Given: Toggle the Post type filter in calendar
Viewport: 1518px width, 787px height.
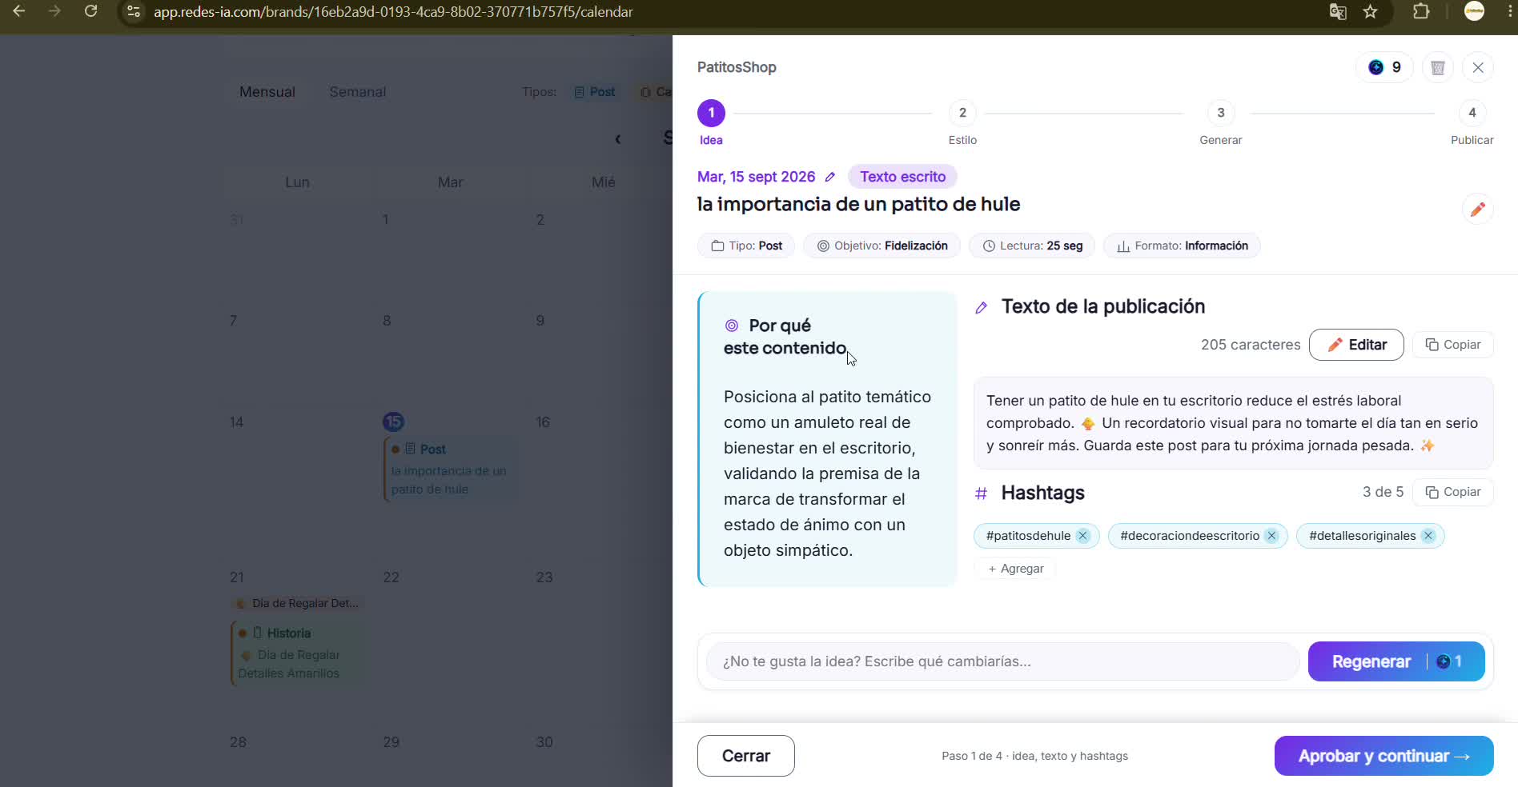Looking at the screenshot, I should tap(595, 92).
